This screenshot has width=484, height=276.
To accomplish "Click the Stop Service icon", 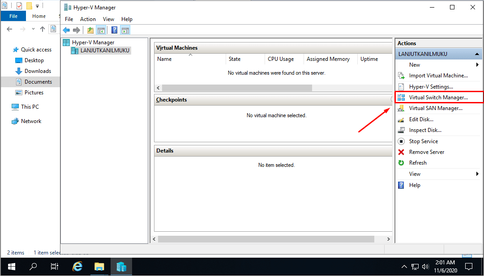I will 401,141.
